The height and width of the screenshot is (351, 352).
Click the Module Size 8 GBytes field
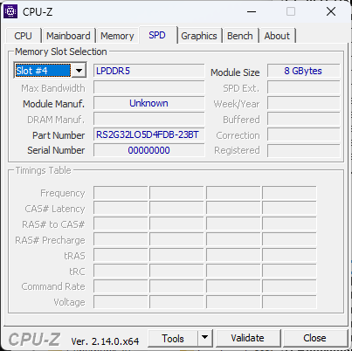click(x=303, y=71)
